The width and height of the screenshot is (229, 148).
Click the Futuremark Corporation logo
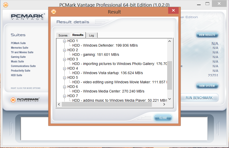click(x=25, y=100)
